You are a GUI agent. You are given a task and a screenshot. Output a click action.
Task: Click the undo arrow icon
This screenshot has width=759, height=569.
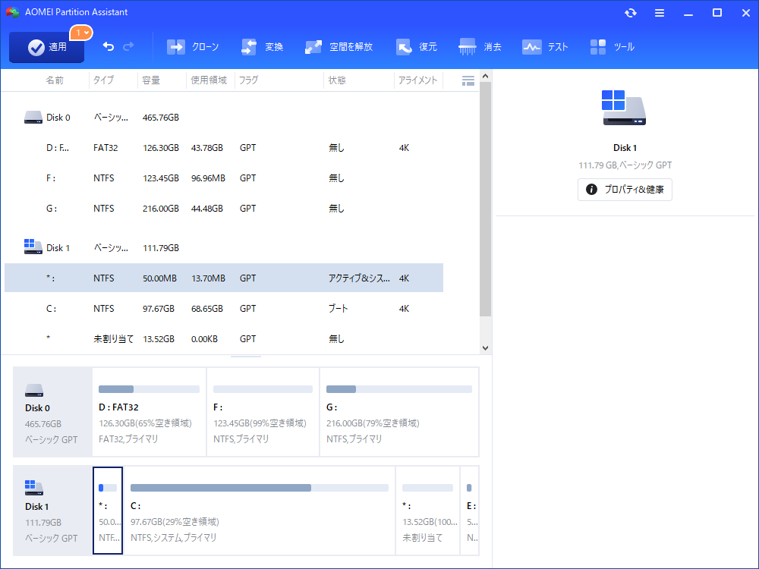coord(109,47)
